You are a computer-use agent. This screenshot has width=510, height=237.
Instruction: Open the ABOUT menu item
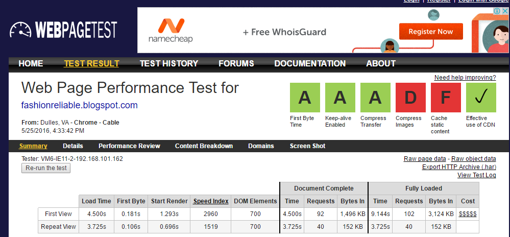(381, 63)
